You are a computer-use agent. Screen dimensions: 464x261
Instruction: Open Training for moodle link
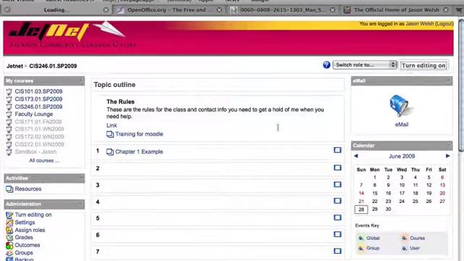[139, 134]
